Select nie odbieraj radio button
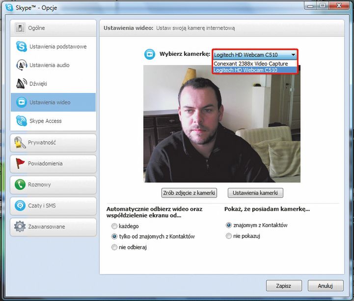 (x=114, y=247)
